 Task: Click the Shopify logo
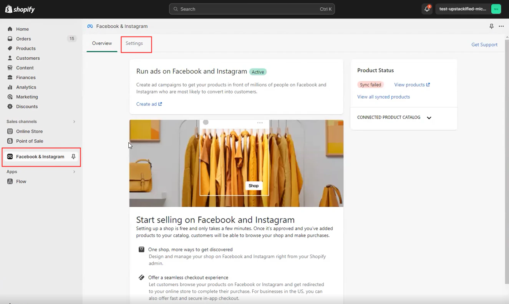(x=20, y=9)
